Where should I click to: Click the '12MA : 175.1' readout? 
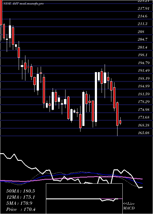(x=21, y=197)
